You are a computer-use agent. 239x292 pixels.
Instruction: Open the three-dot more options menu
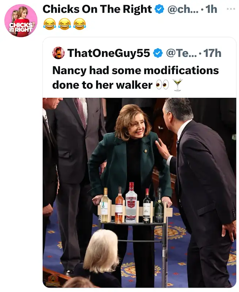click(231, 8)
